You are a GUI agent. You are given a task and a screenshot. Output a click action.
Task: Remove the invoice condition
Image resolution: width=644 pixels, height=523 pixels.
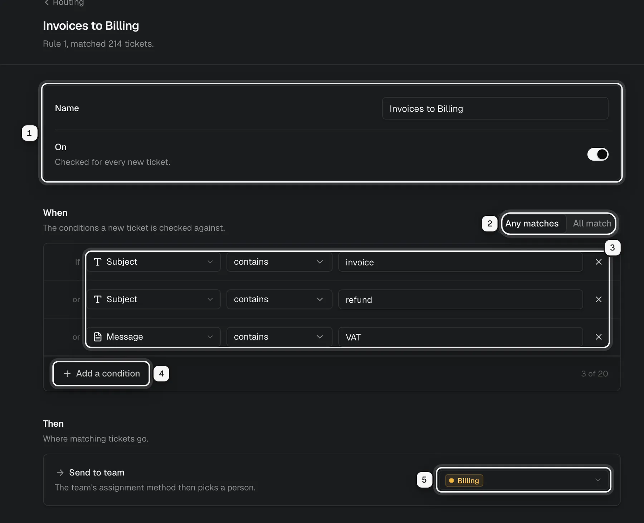pyautogui.click(x=599, y=262)
